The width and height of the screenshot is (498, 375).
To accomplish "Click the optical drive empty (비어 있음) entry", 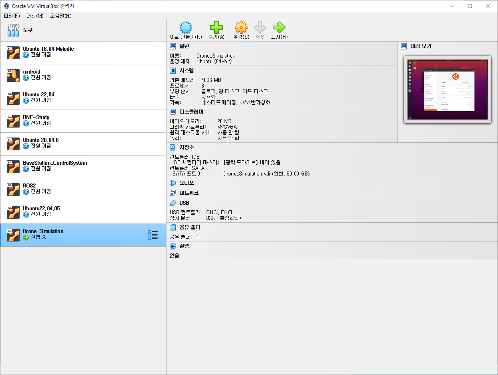I will click(252, 163).
